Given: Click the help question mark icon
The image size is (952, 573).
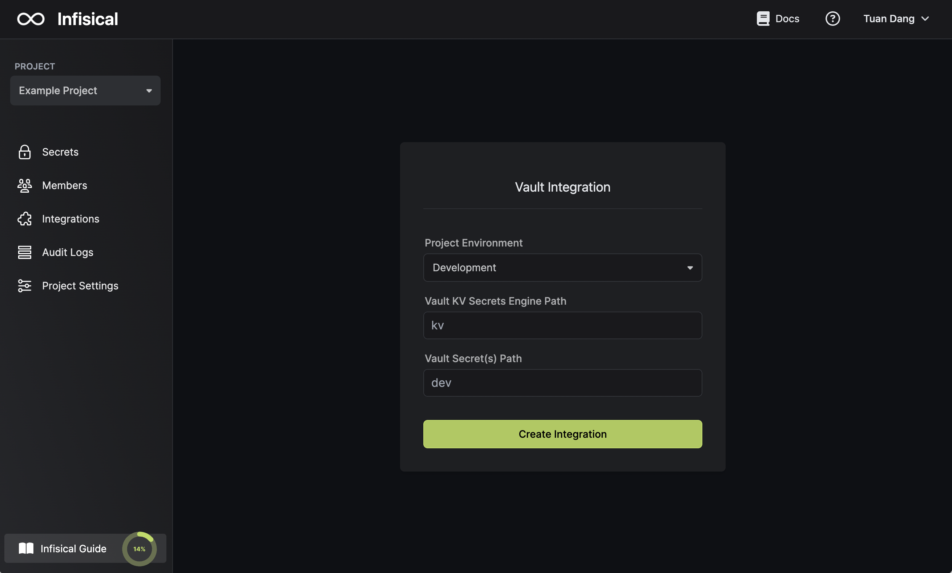Looking at the screenshot, I should (x=832, y=19).
